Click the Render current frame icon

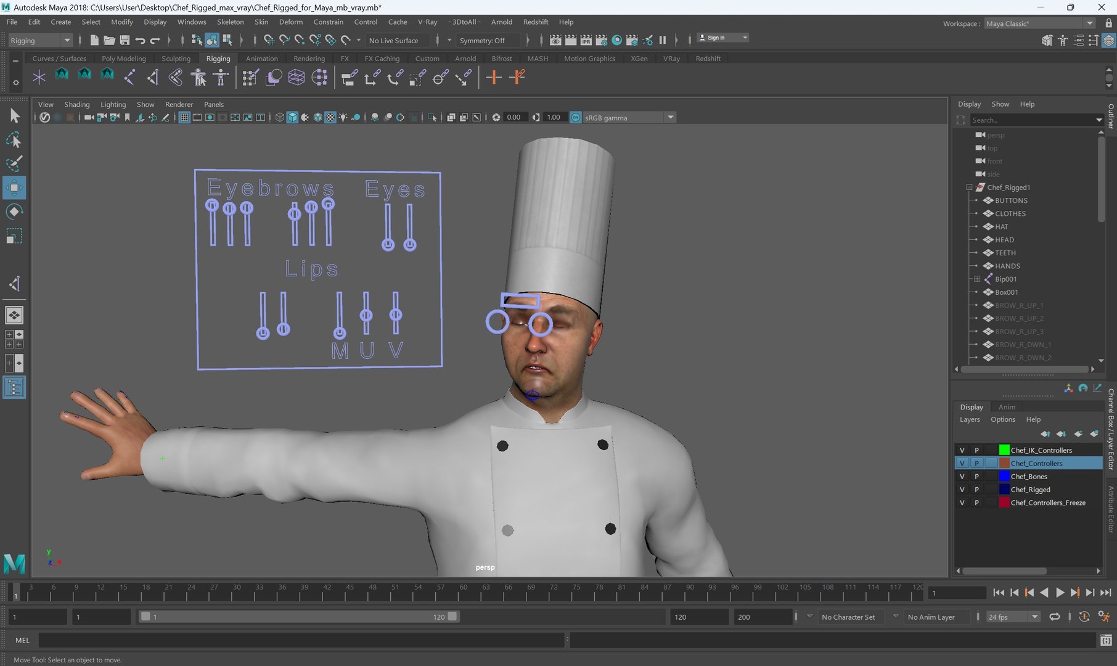coord(571,40)
